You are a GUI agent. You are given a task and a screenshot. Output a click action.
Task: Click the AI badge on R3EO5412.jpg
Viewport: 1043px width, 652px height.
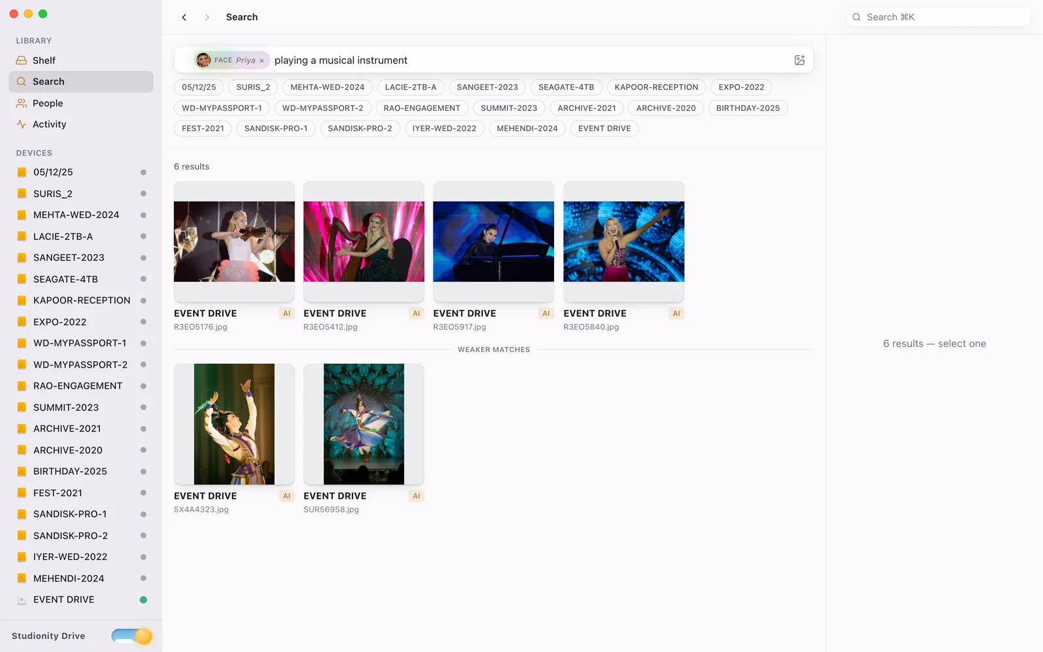point(417,314)
